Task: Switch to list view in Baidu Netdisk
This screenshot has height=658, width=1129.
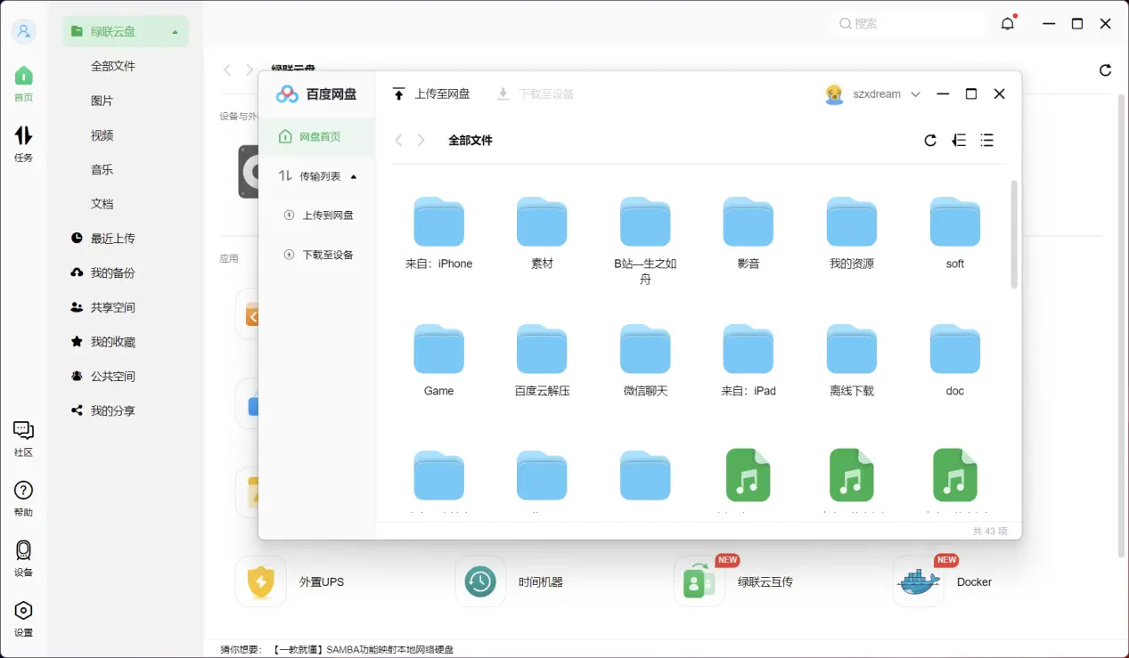Action: (986, 140)
